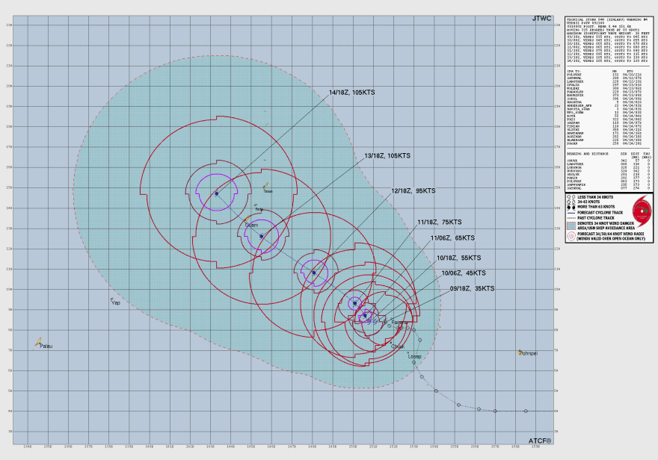
Task: Select the 14/18Z forecast position dot
Action: click(217, 193)
